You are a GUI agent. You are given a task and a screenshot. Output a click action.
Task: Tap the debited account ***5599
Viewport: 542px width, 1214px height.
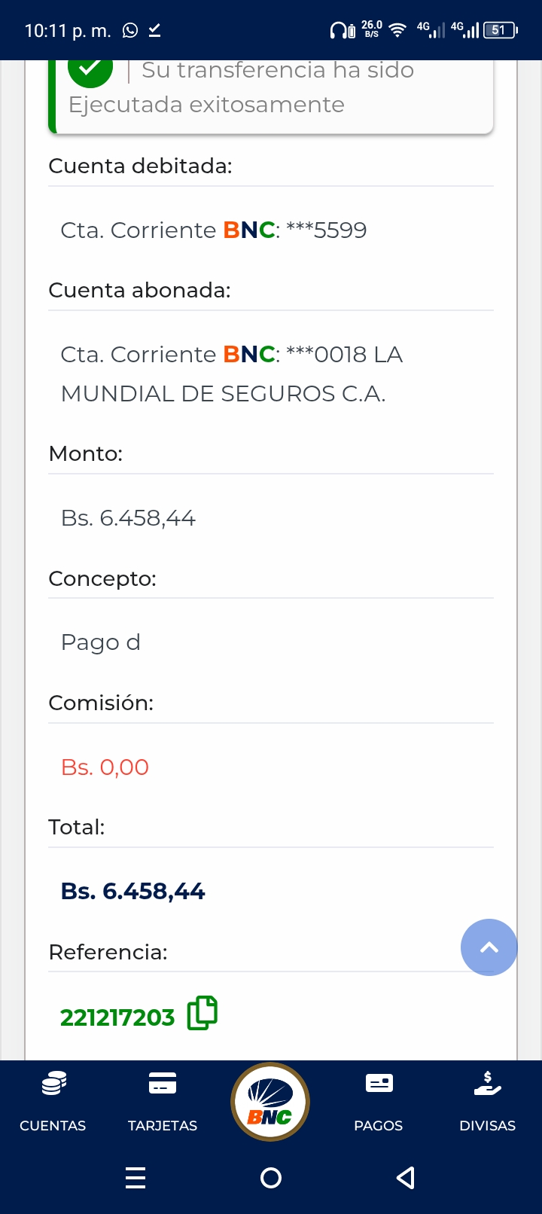214,230
